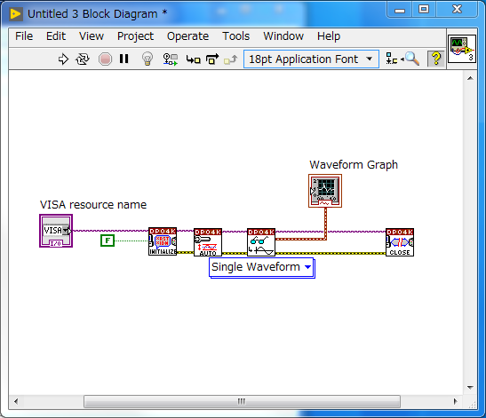Click the Run Continuously button
Viewport: 486px width, 418px height.
pyautogui.click(x=83, y=59)
